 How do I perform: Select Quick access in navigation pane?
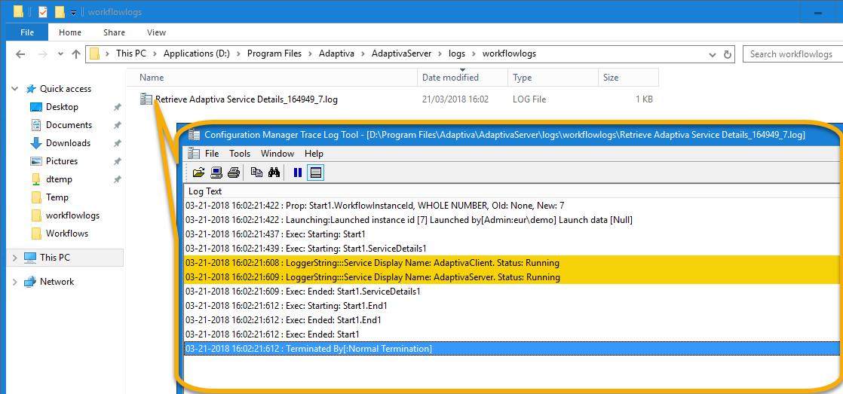(65, 89)
